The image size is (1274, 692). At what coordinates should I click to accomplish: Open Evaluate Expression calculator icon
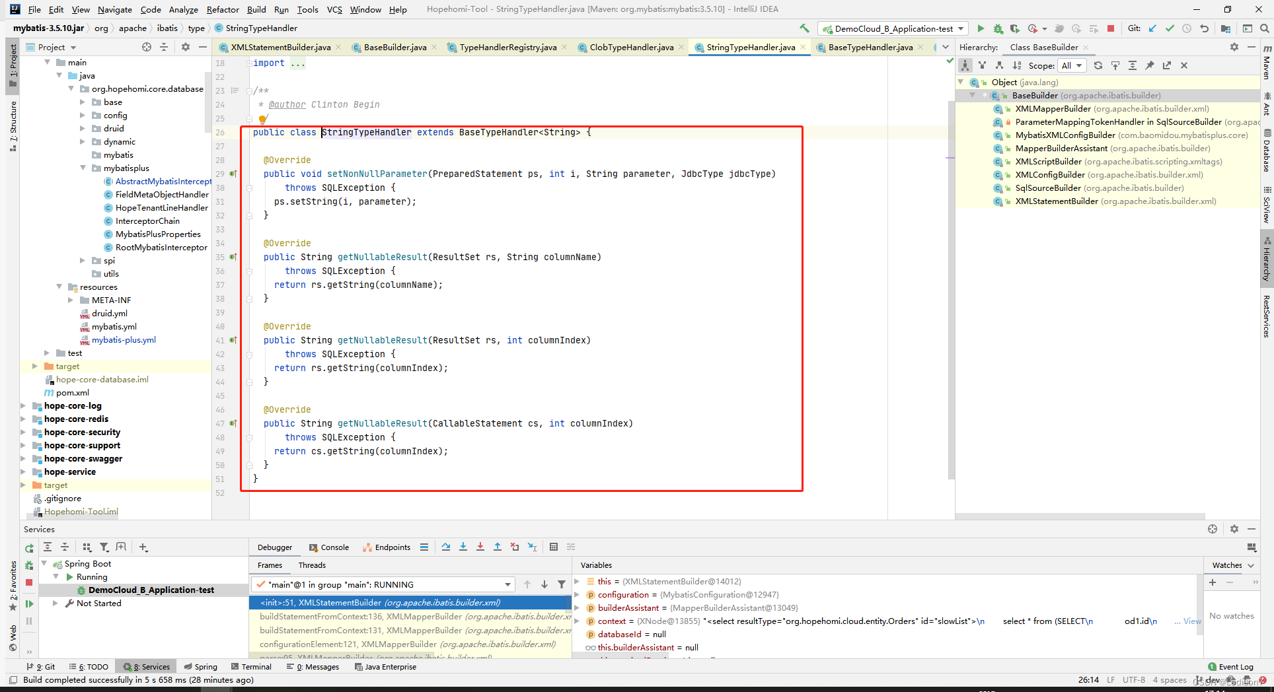554,547
